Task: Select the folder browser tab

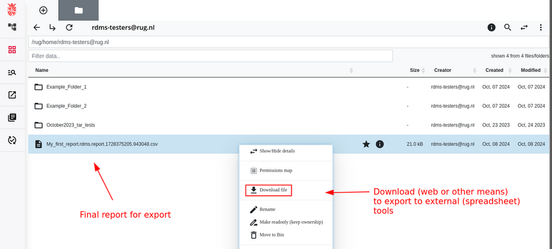Action: click(79, 10)
